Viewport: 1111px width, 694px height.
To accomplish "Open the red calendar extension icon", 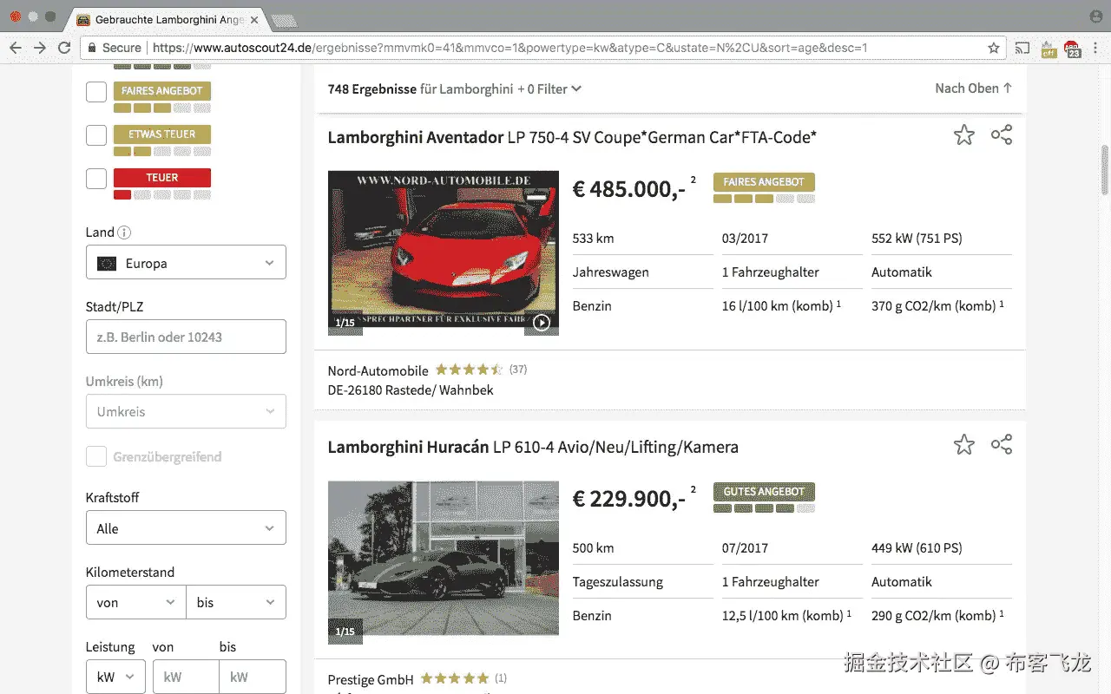I will [x=1072, y=49].
